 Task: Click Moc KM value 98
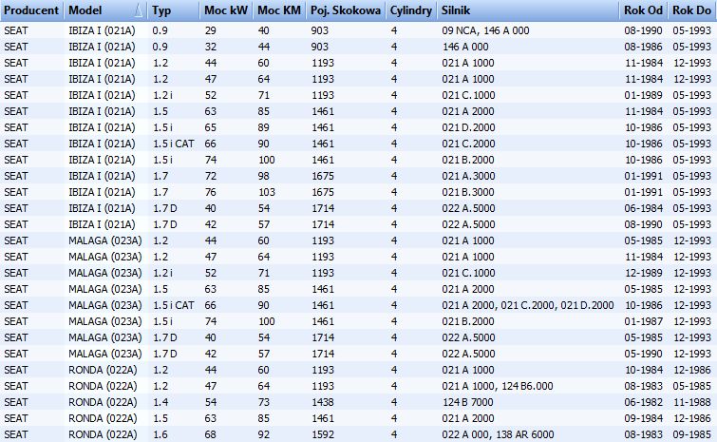pos(264,176)
